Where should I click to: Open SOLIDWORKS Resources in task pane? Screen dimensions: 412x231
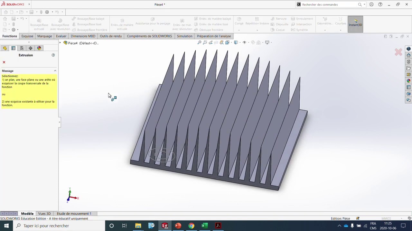(x=408, y=49)
